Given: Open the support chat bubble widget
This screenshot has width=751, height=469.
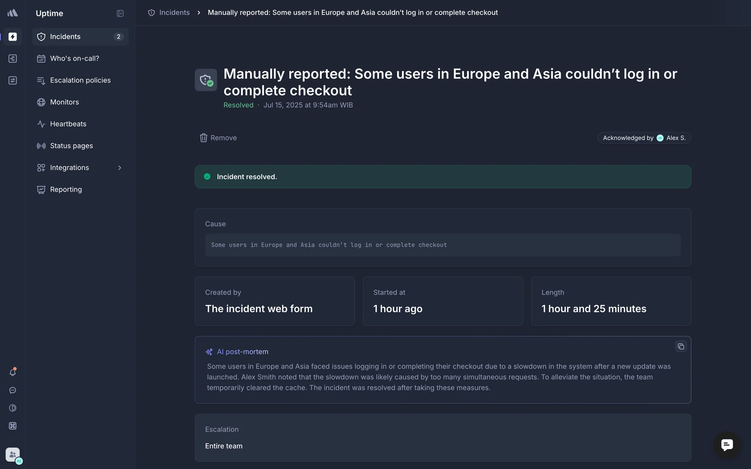Looking at the screenshot, I should (727, 445).
